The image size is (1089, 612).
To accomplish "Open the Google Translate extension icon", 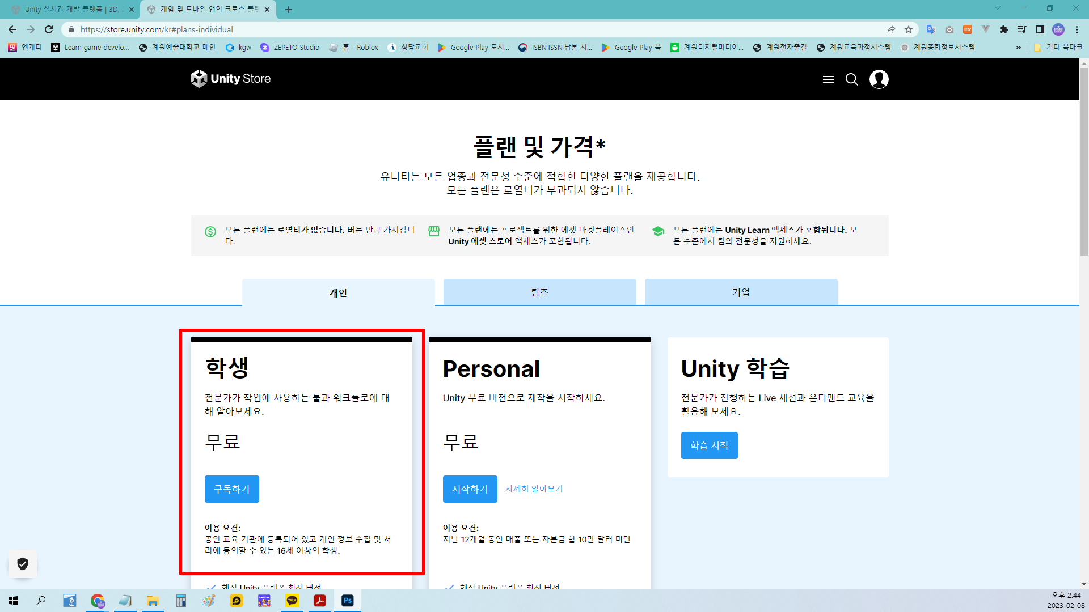I will point(931,29).
